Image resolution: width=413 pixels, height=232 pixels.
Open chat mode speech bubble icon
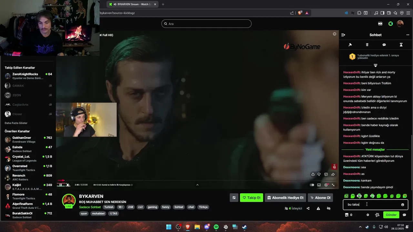[x=384, y=45]
